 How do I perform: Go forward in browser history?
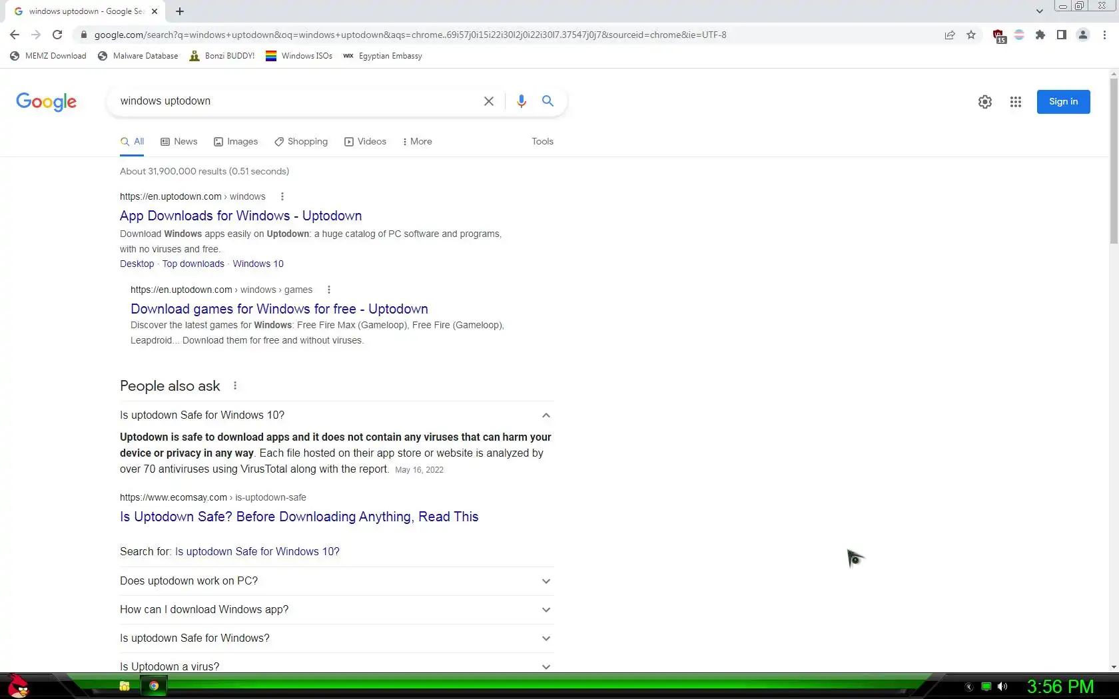point(36,35)
